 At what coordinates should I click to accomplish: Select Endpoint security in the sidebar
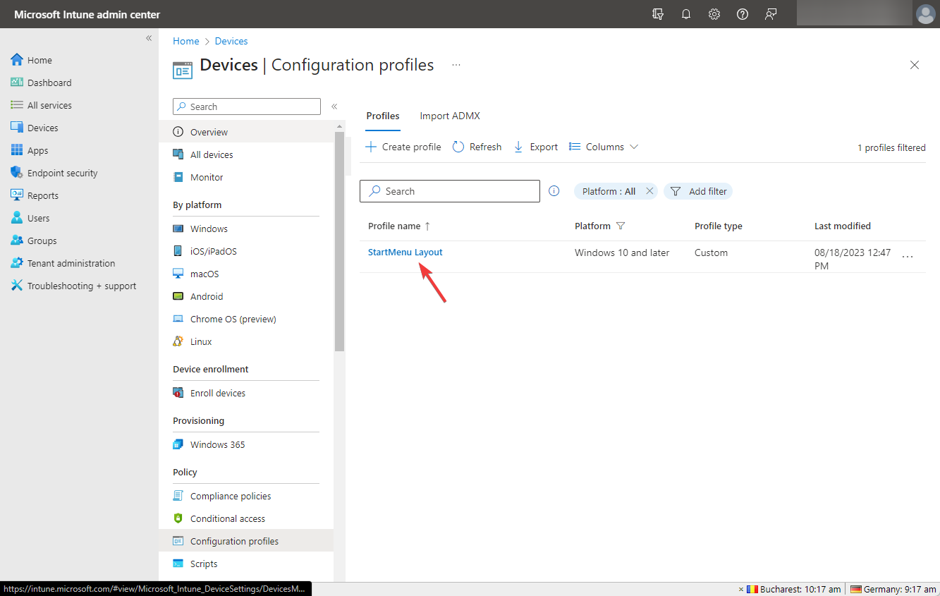pos(63,172)
